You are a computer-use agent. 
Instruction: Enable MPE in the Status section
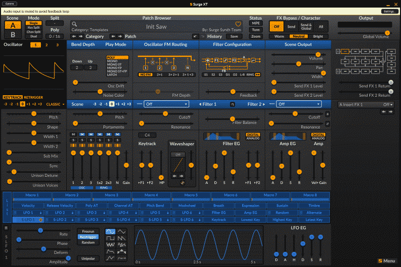click(256, 23)
